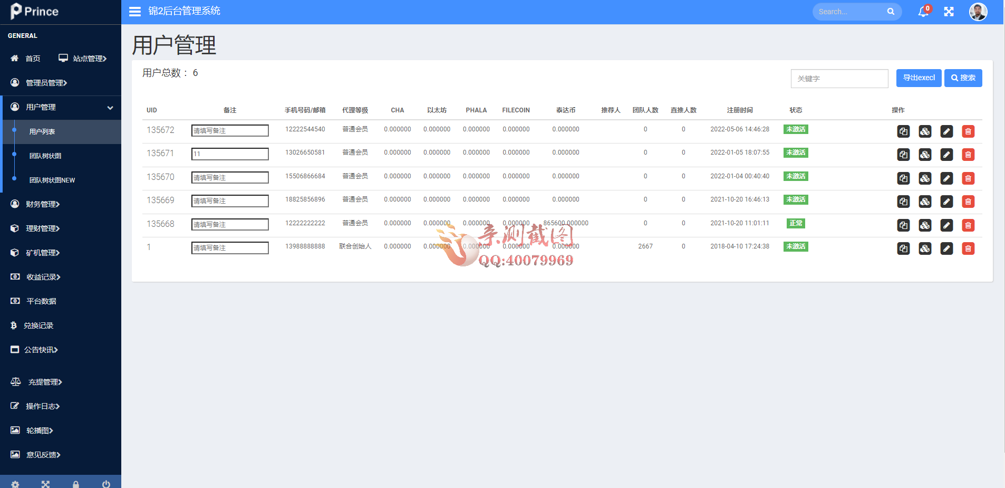Screen dimensions: 1005x488
Task: Click the hamburger menu icon in header
Action: [135, 12]
